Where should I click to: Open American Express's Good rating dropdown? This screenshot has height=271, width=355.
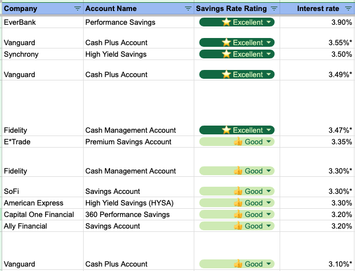click(x=269, y=203)
